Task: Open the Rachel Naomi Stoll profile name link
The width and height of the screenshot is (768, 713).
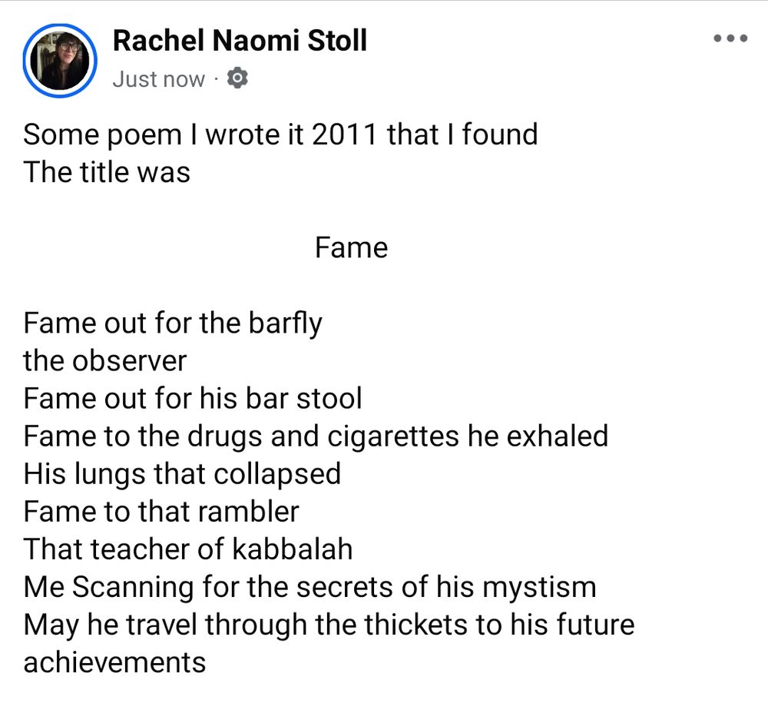Action: (x=240, y=40)
